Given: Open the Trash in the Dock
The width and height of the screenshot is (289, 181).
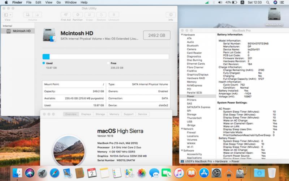Looking at the screenshot, I should 272,173.
